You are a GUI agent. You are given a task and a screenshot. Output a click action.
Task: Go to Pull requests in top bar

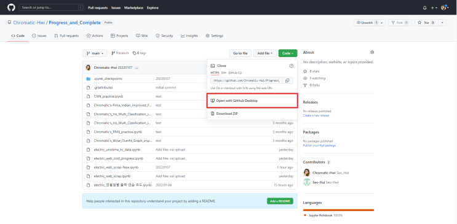(x=98, y=8)
